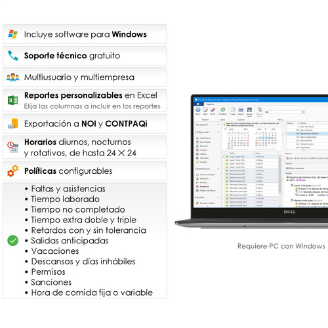Image resolution: width=328 pixels, height=328 pixels.
Task: Open Horarios in the navigation panel
Action: click(x=201, y=150)
